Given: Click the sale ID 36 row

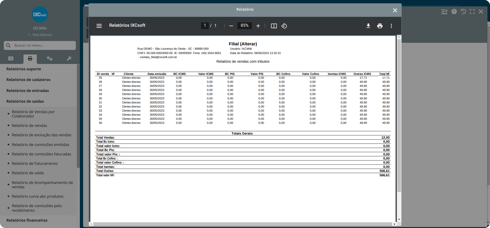Looking at the screenshot, I should point(243,123).
